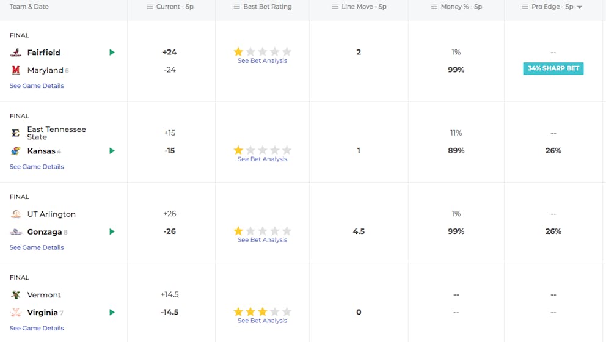The height and width of the screenshot is (342, 606).
Task: Click the 34% SHARP BET badge
Action: [553, 68]
